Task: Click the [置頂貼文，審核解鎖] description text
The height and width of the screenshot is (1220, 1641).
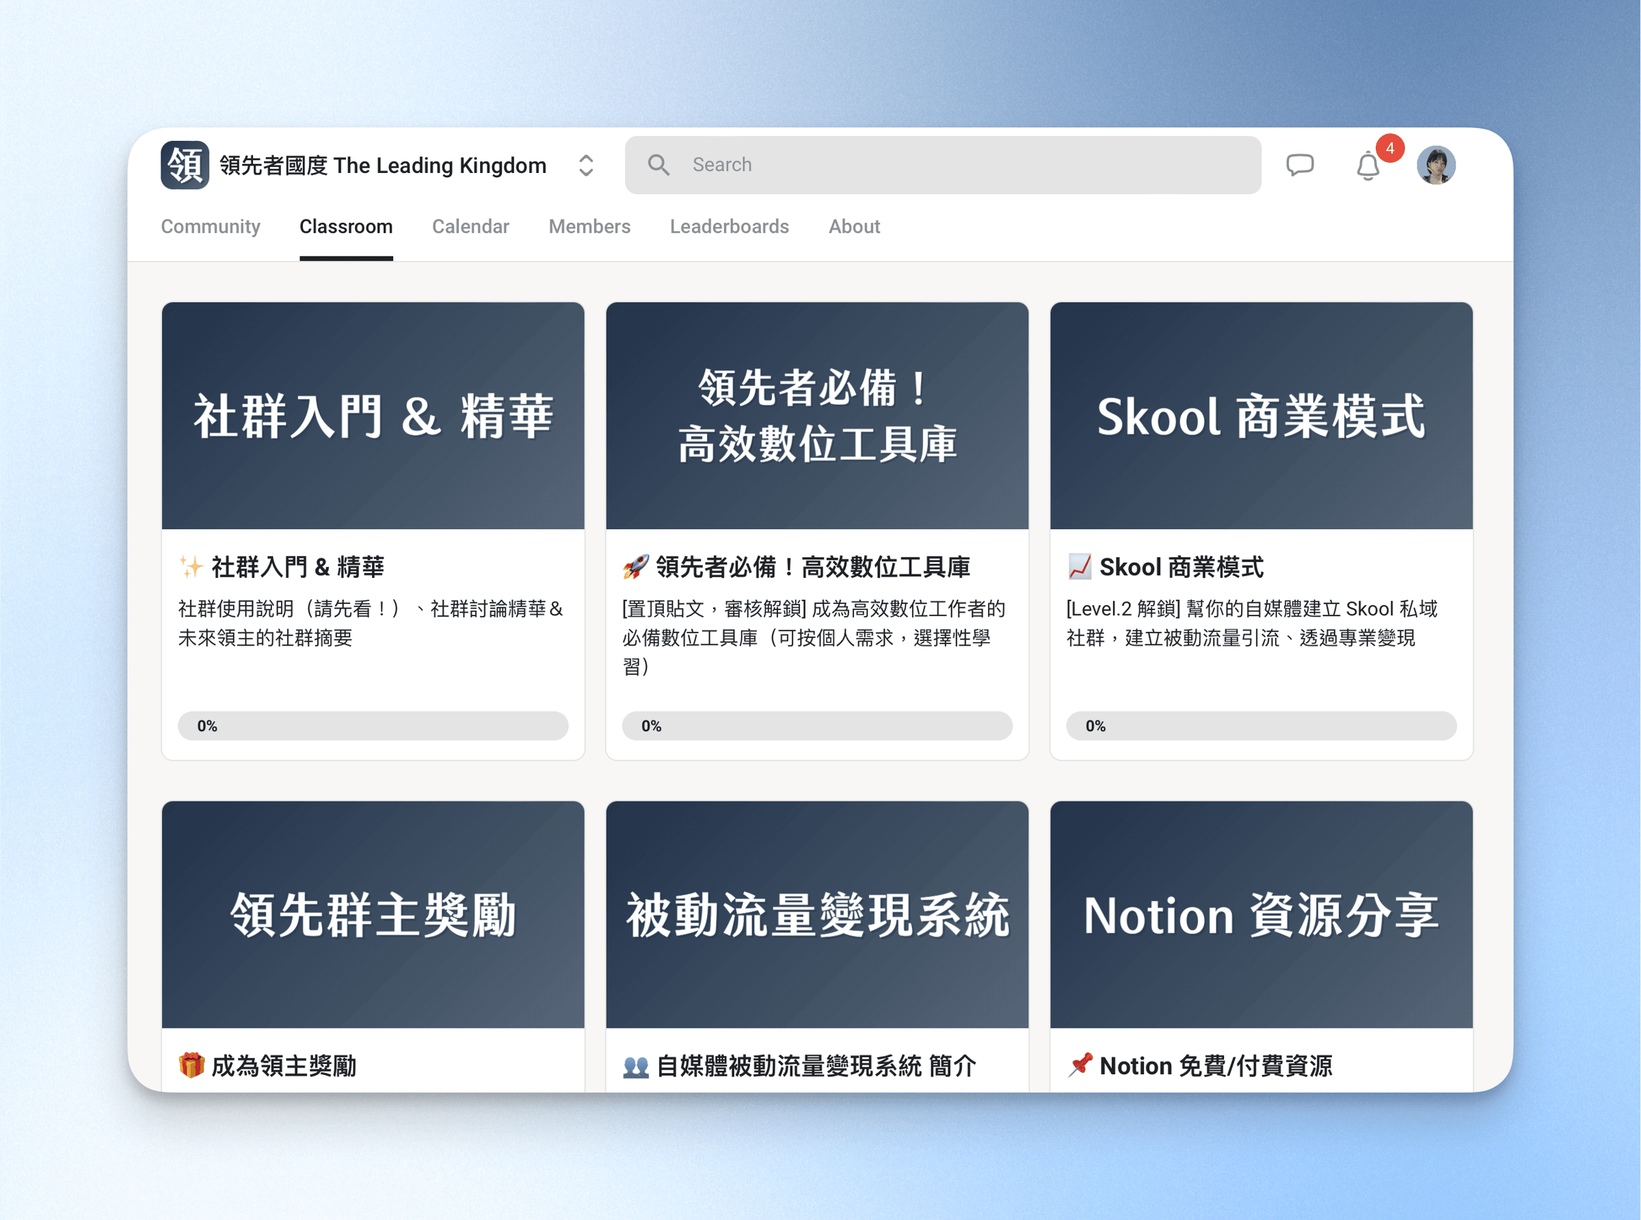Action: [x=814, y=637]
